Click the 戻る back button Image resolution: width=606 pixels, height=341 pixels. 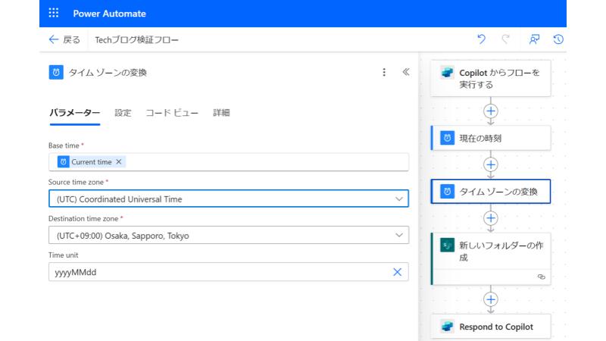click(64, 39)
